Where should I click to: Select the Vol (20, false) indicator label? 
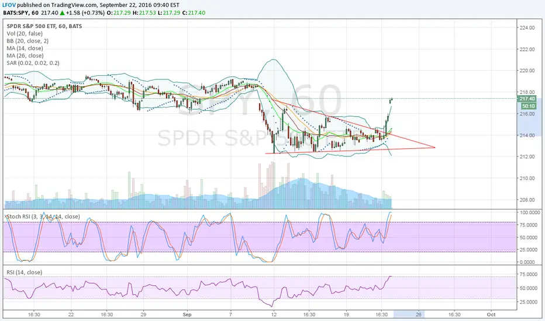point(25,34)
